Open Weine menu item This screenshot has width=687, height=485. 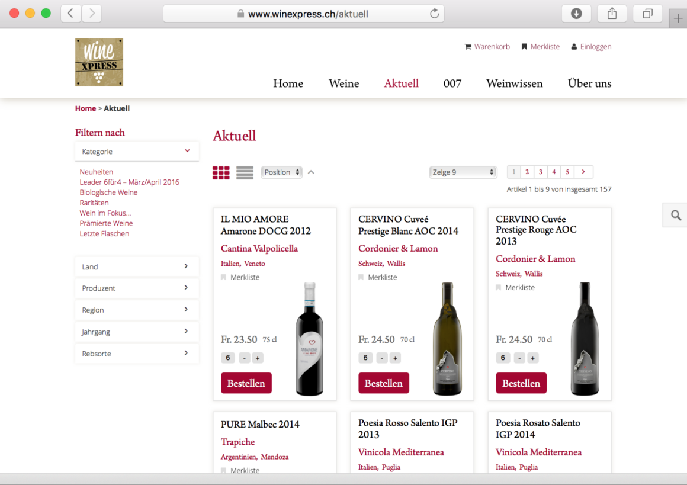tap(344, 83)
